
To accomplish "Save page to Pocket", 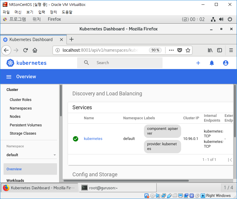I will (180, 50).
